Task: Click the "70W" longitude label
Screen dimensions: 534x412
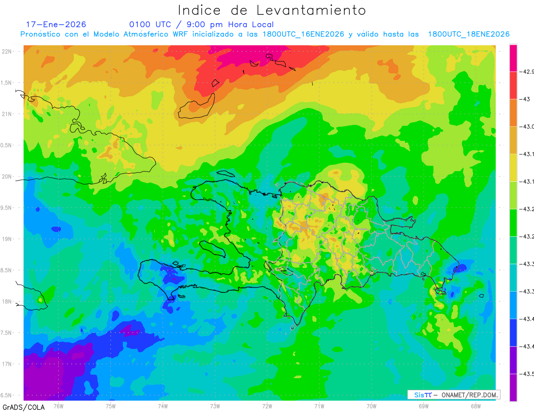Action: (371, 406)
